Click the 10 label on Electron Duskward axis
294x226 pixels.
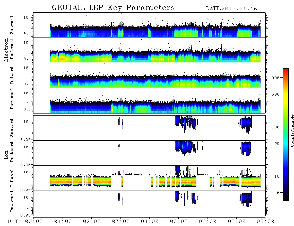[x=26, y=43]
